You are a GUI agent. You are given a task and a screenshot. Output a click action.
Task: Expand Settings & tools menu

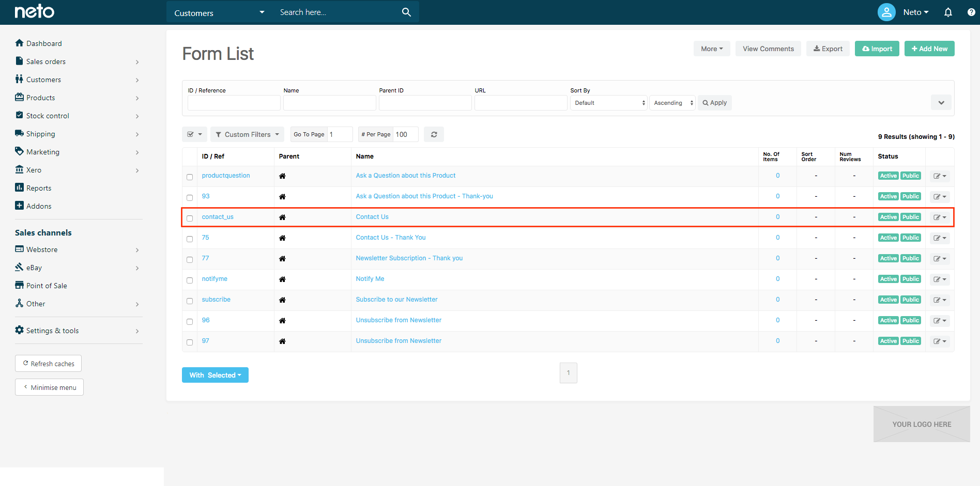(78, 331)
